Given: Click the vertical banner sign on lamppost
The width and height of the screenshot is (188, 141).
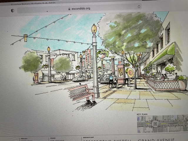Looking at the screenshot, I should pos(88,59).
